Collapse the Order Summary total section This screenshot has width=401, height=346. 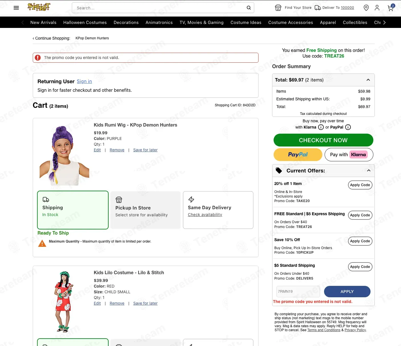[x=368, y=80]
